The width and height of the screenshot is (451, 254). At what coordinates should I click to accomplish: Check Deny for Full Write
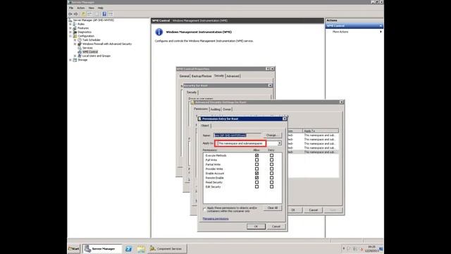pyautogui.click(x=271, y=160)
